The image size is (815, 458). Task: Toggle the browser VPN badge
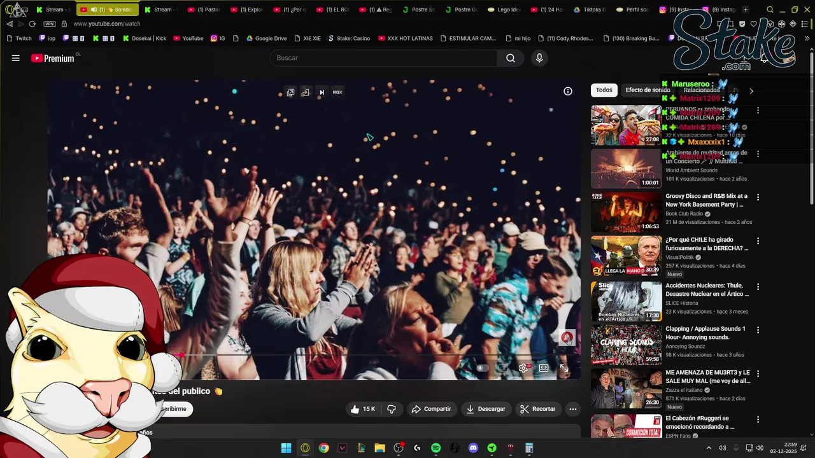pyautogui.click(x=50, y=24)
